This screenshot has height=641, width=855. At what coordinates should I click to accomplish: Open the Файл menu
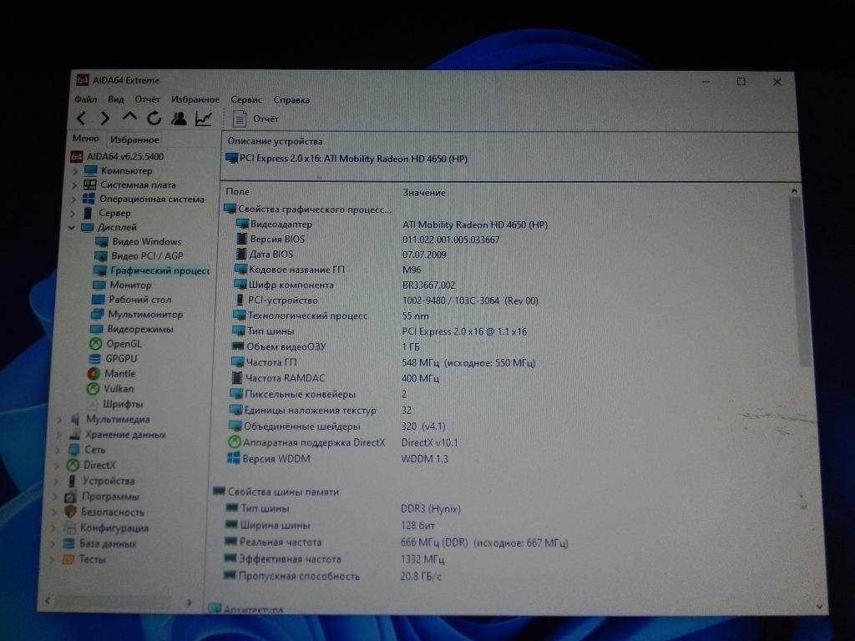(x=86, y=99)
